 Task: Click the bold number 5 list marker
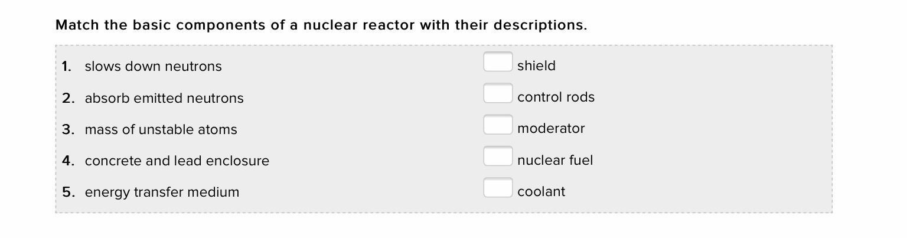point(68,192)
